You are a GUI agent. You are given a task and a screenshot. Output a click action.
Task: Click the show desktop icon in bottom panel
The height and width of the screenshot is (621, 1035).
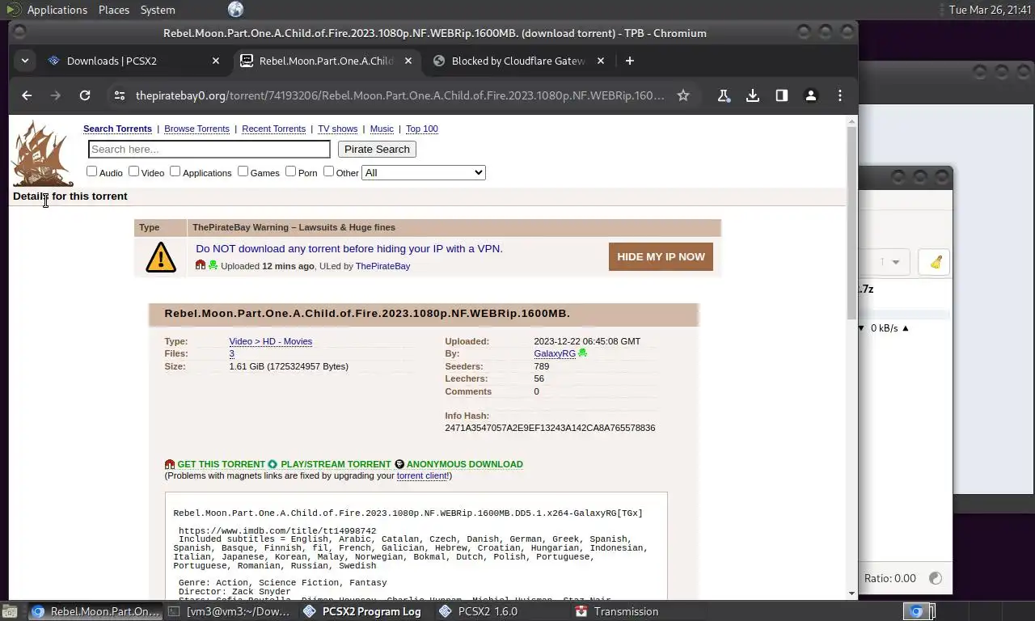pos(8,611)
